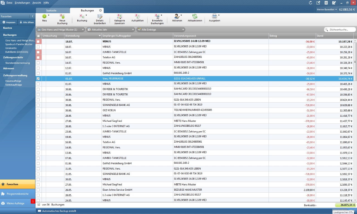This screenshot has width=357, height=214.
Task: Open the Einstellungen menu
Action: [22, 3]
